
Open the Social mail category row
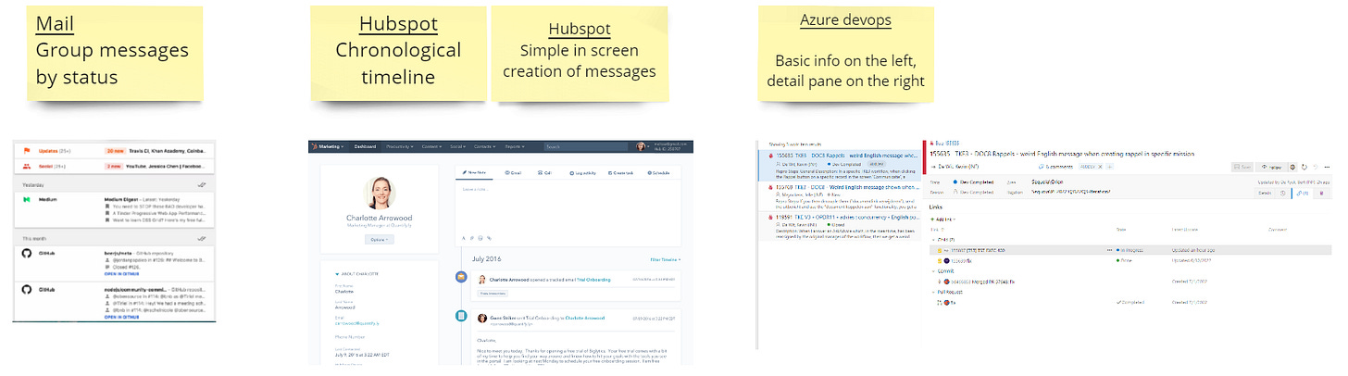coord(114,167)
